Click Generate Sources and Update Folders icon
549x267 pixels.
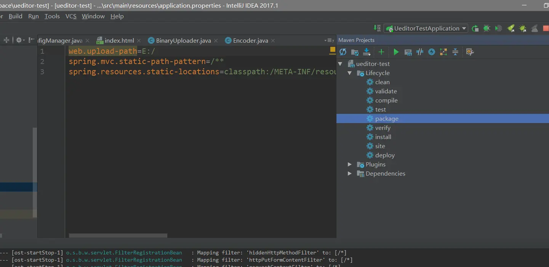(x=355, y=52)
